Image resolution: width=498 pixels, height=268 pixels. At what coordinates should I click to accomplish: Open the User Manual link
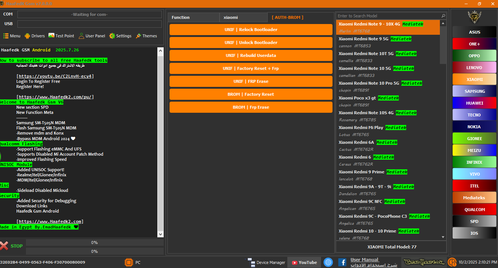364,260
